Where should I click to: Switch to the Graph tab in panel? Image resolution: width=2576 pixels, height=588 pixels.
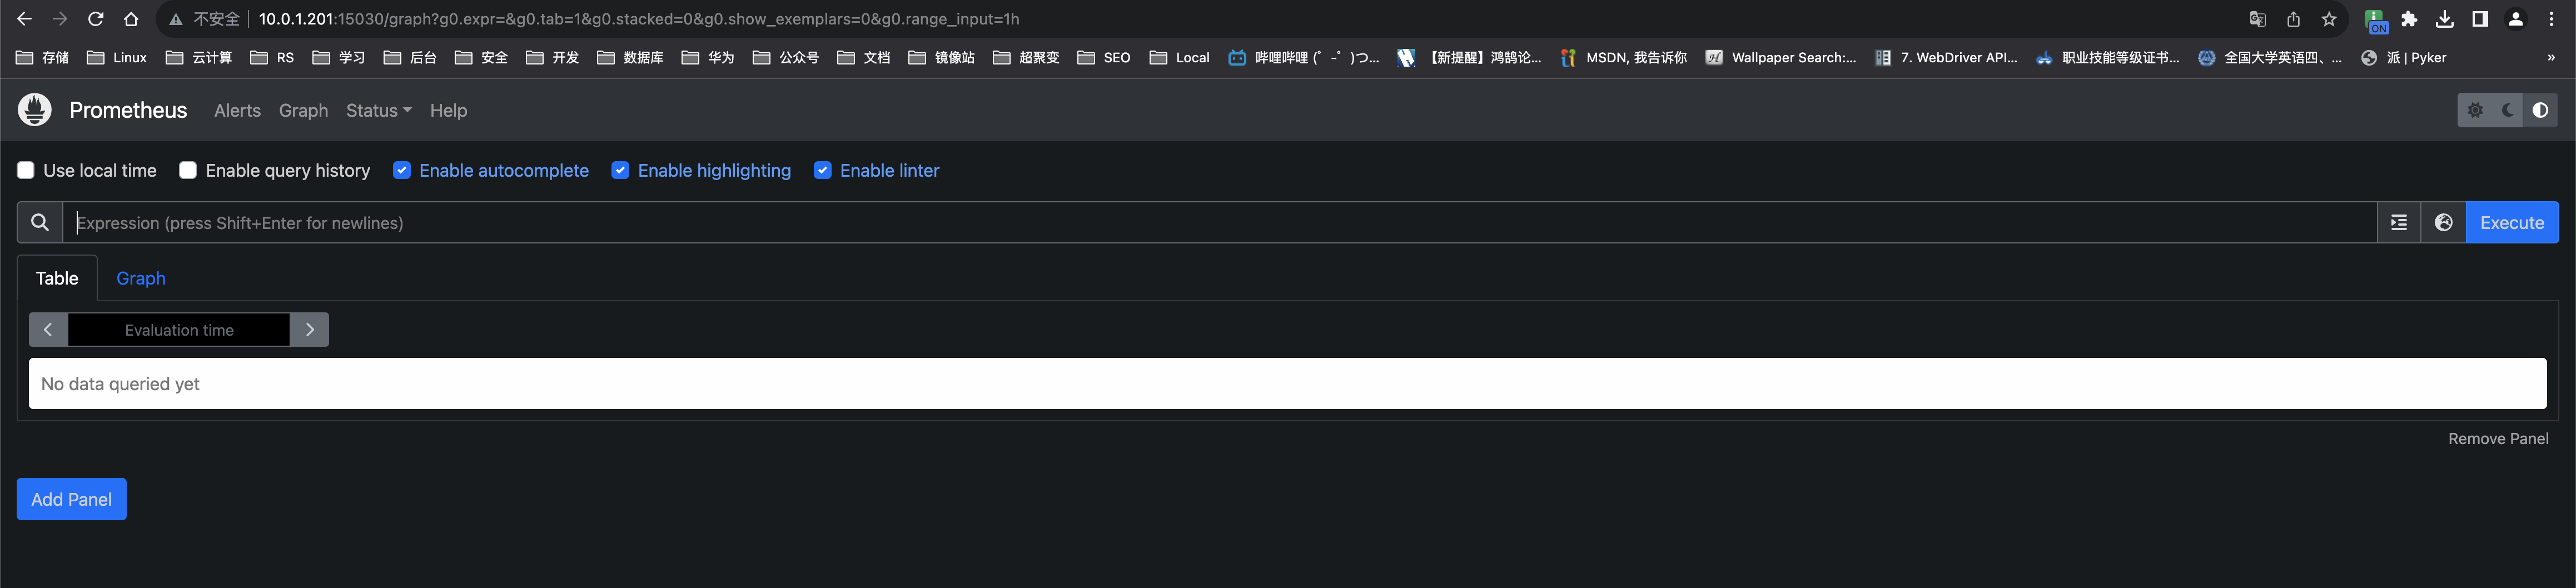coord(141,278)
